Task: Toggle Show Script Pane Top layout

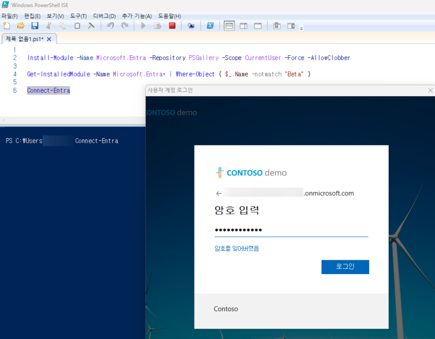Action: 229,26
